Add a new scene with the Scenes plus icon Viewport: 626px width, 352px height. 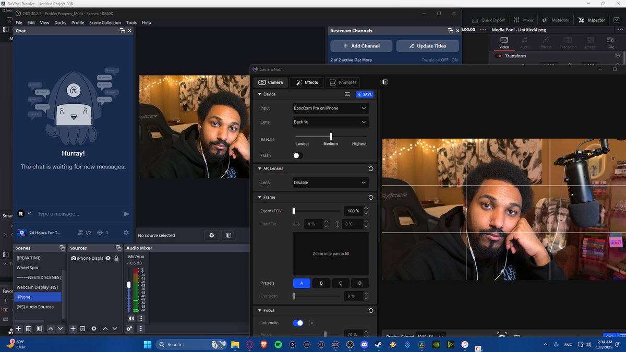point(19,329)
